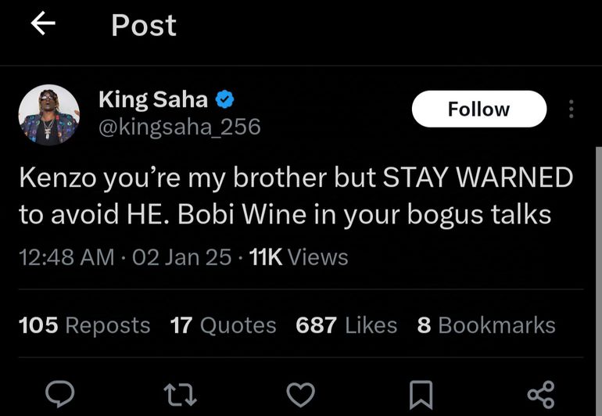Click the blue verified badge
Viewport: 602px width, 416px height.
(225, 99)
